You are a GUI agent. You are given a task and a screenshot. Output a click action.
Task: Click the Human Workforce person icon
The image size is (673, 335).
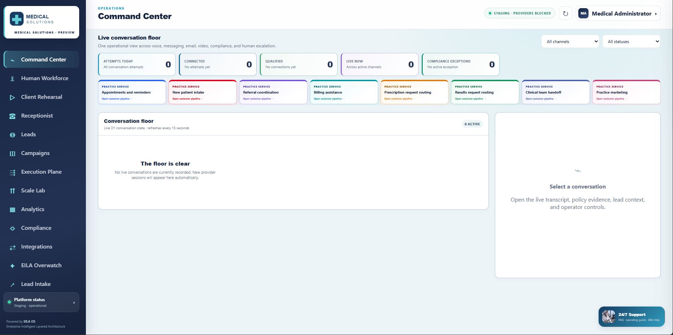tap(12, 79)
